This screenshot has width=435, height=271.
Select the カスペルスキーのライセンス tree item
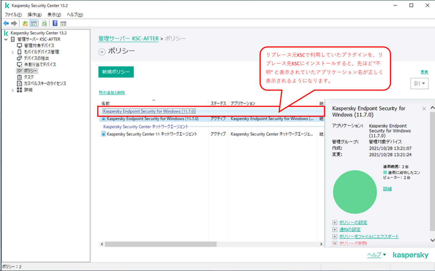[x=45, y=83]
